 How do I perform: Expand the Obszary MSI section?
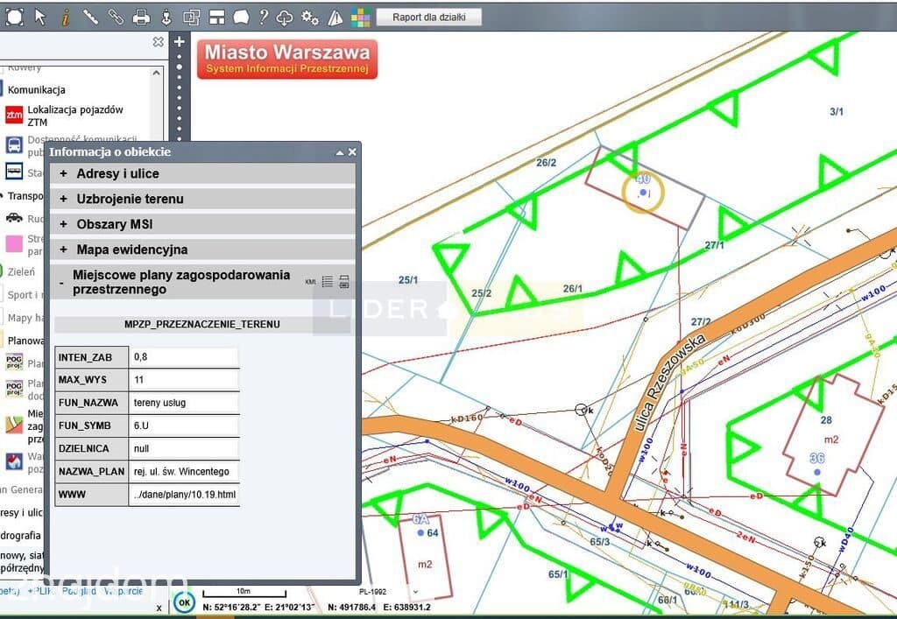click(x=202, y=224)
